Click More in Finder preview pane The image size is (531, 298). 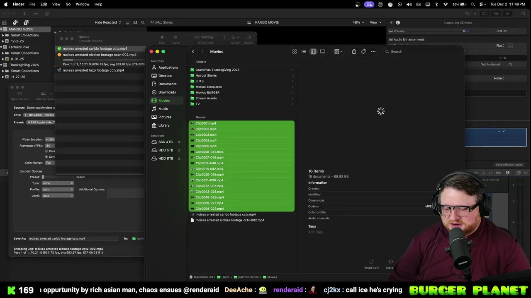390,264
